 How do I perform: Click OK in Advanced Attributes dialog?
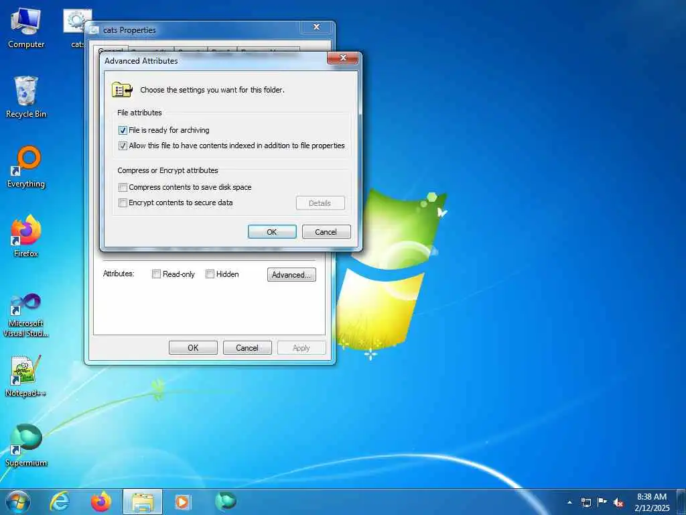point(272,231)
